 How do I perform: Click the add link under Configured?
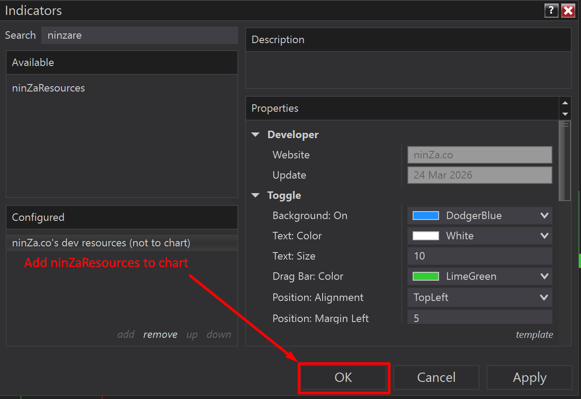[x=126, y=334]
